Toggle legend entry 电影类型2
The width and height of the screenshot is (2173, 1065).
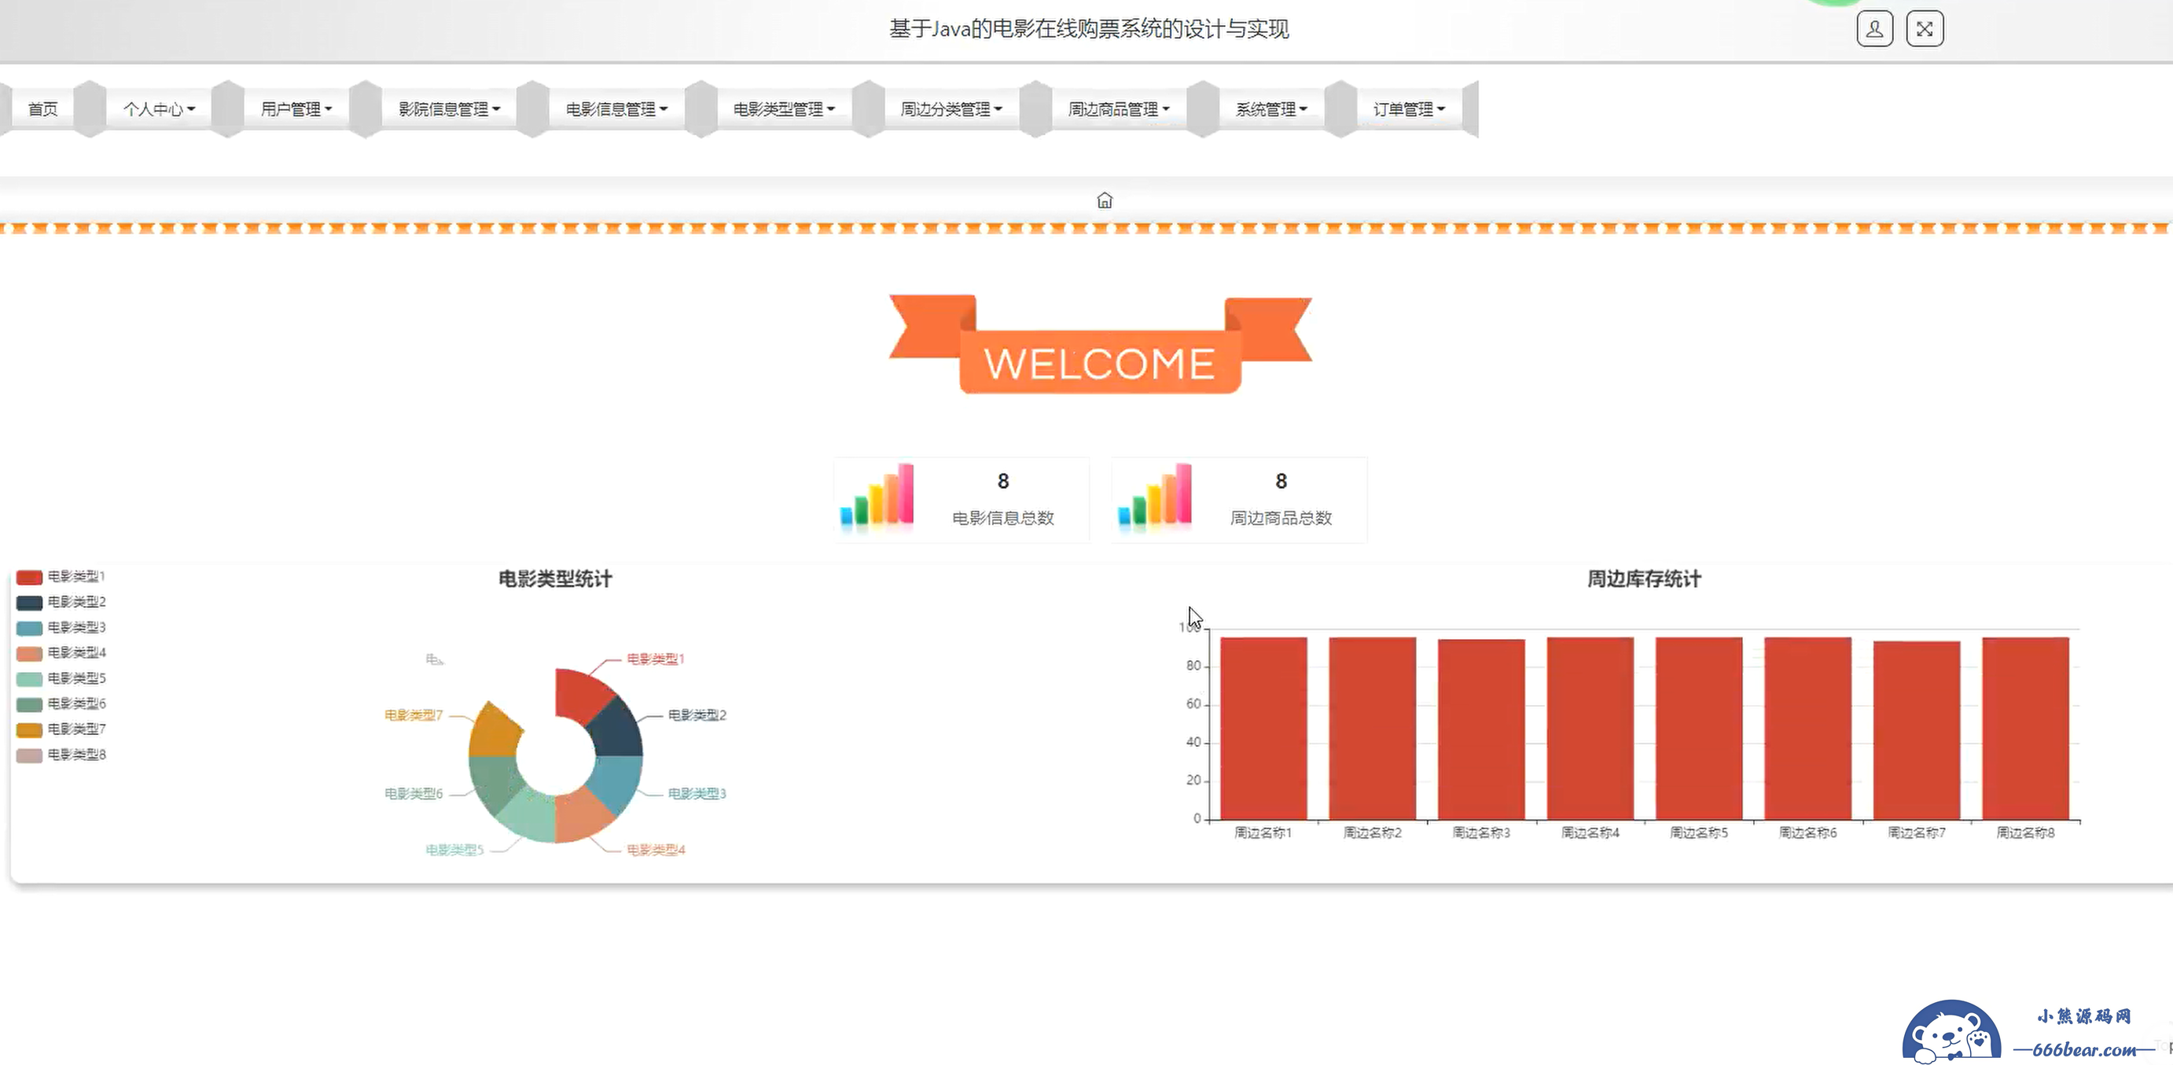(61, 602)
